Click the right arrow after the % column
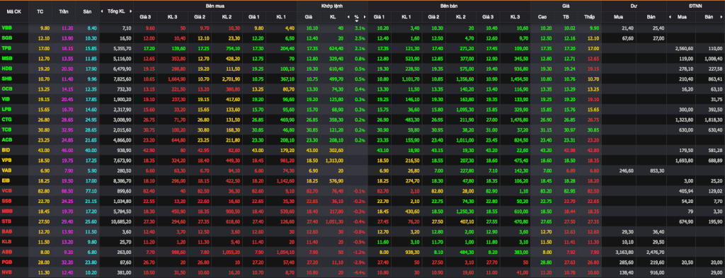Viewport: 725px width, 278px height. coord(365,17)
